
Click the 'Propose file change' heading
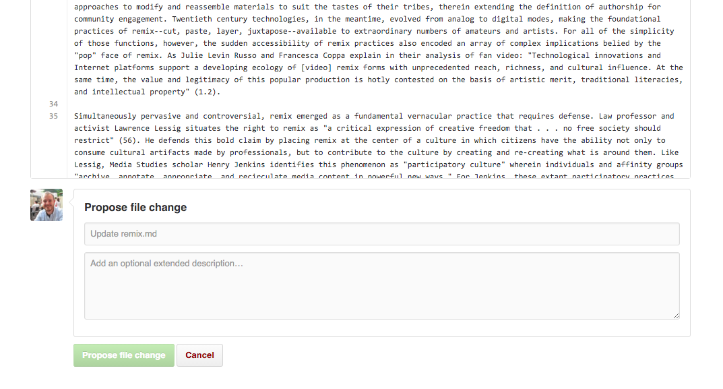click(x=135, y=207)
